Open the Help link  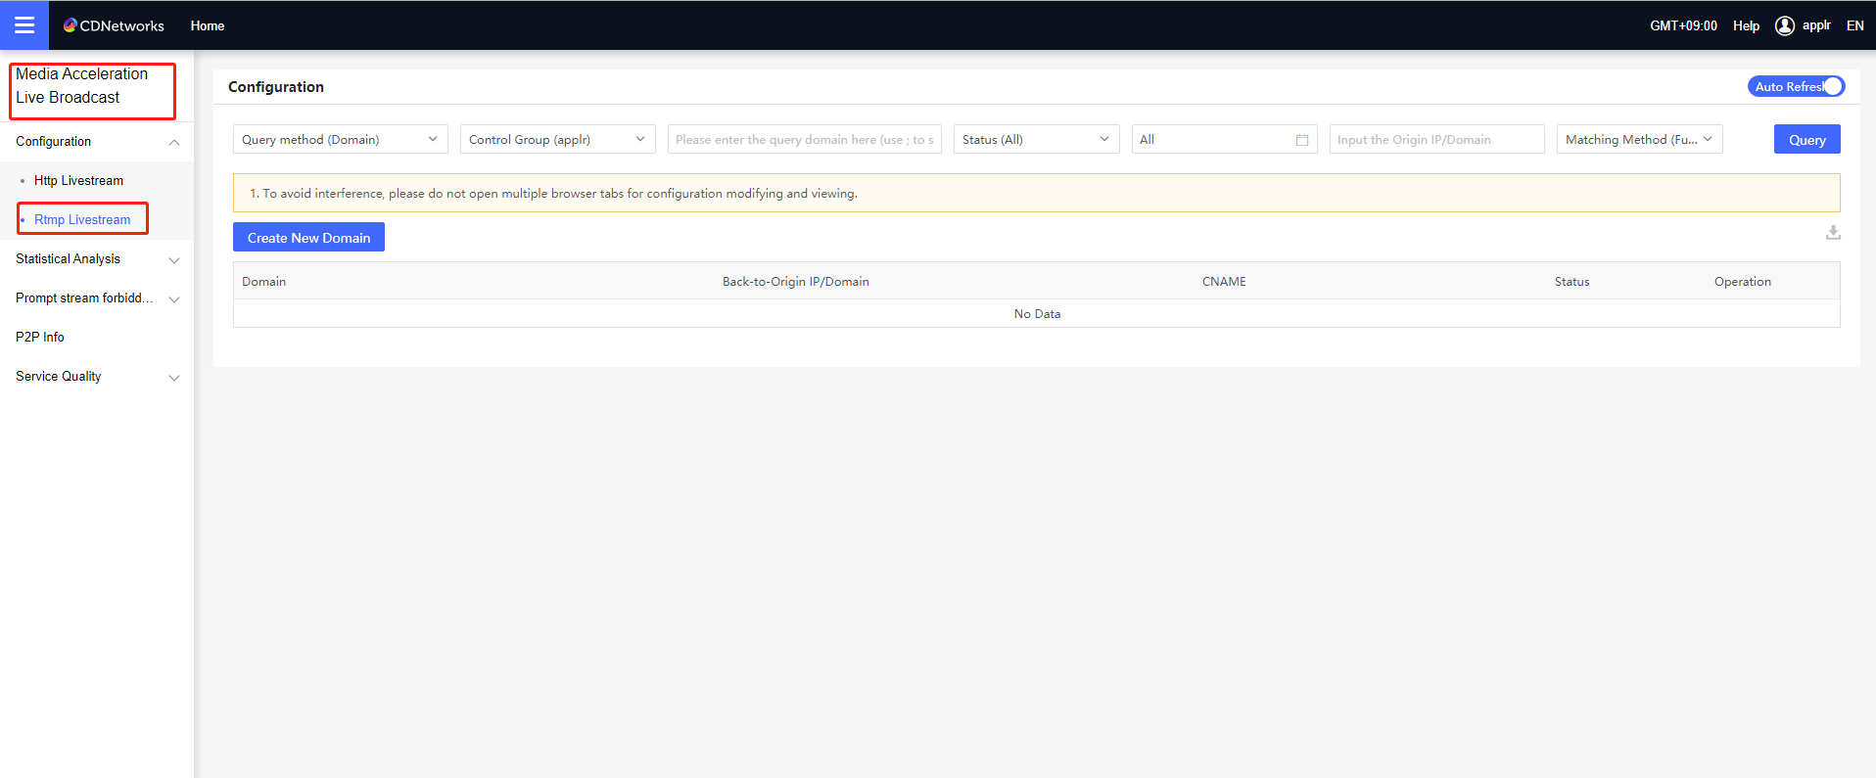click(1746, 25)
